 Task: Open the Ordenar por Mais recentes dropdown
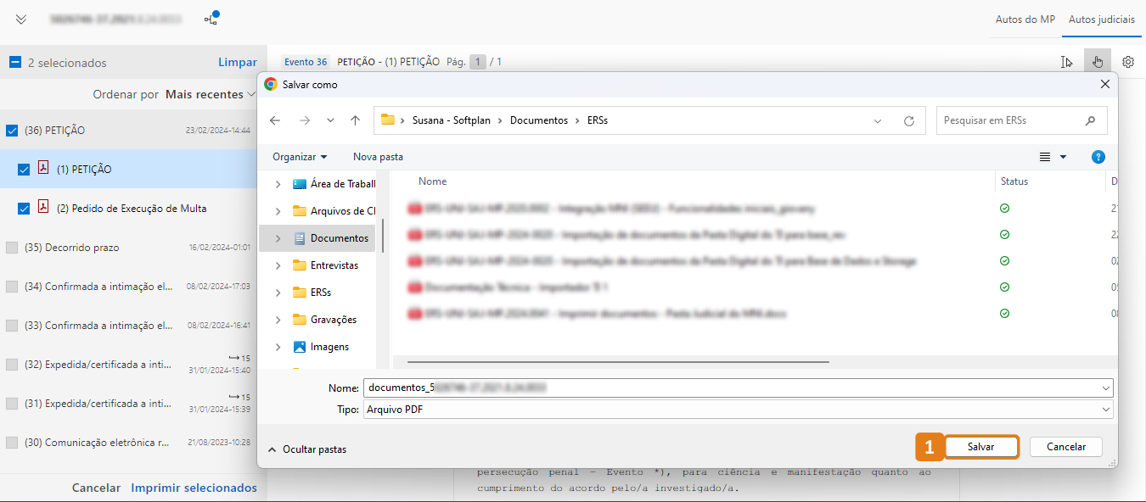(x=211, y=95)
